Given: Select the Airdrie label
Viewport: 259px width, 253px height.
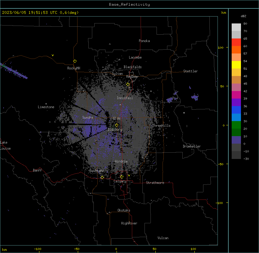Looking at the screenshot, I should coord(121,161).
